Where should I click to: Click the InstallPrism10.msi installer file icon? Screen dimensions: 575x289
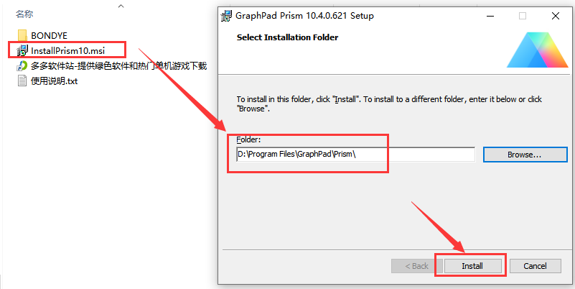[22, 51]
